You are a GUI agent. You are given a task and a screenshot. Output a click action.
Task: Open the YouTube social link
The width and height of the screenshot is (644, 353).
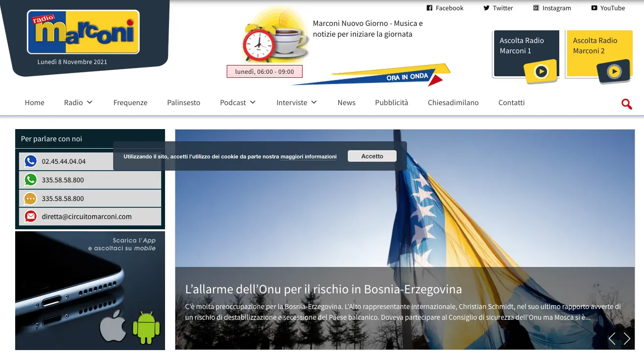coord(608,8)
